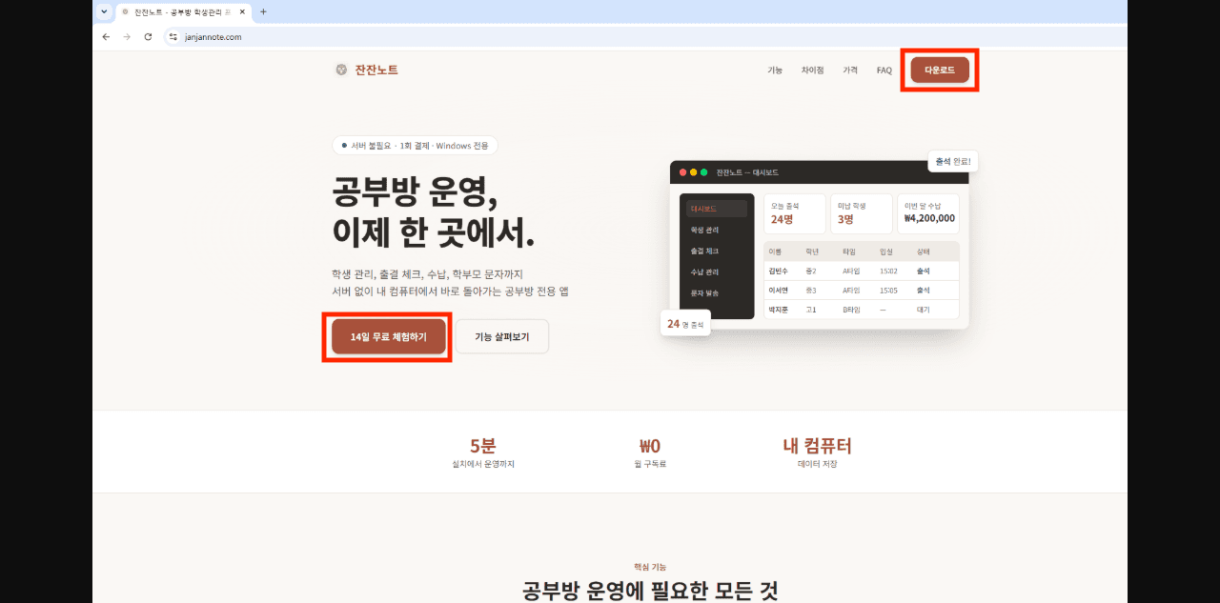Open the FAQ navigation menu item

(884, 70)
